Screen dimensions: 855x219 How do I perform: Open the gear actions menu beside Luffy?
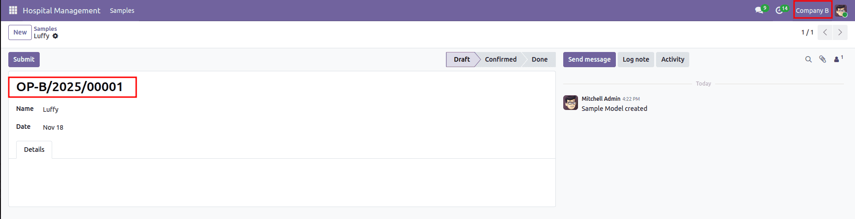(55, 36)
